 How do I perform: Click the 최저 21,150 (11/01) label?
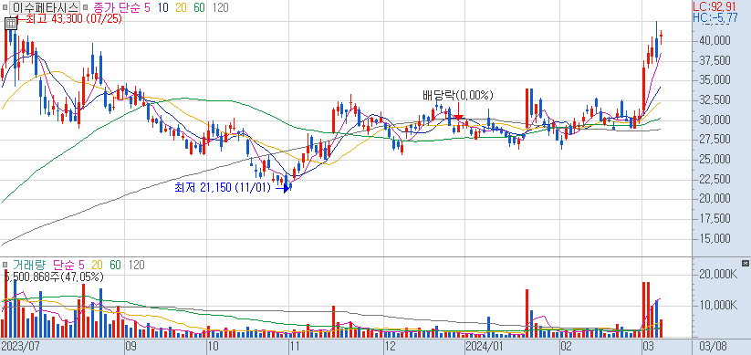click(x=224, y=188)
